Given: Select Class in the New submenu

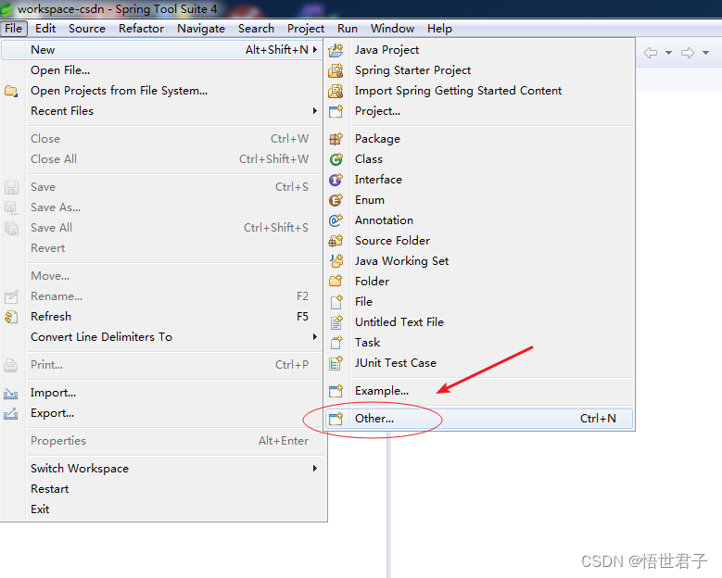Looking at the screenshot, I should tap(479, 159).
